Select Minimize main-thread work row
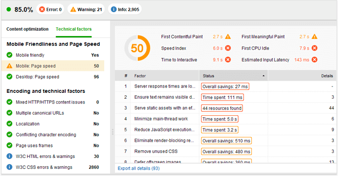The image size is (338, 176). click(225, 119)
